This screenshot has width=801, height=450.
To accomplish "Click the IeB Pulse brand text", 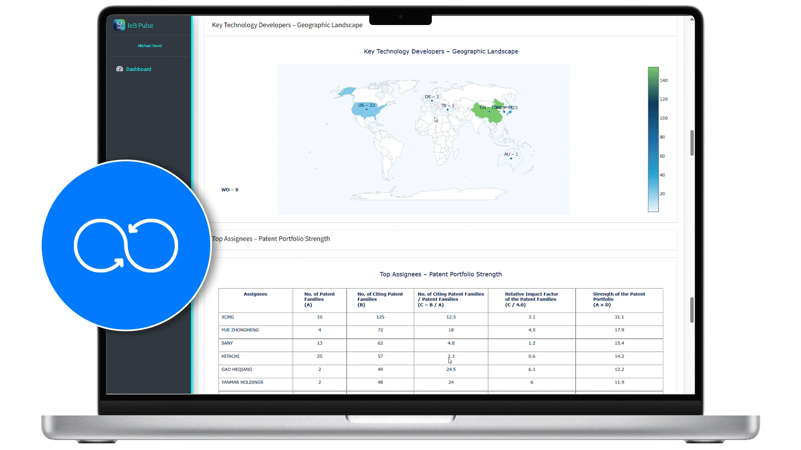I will coord(140,25).
